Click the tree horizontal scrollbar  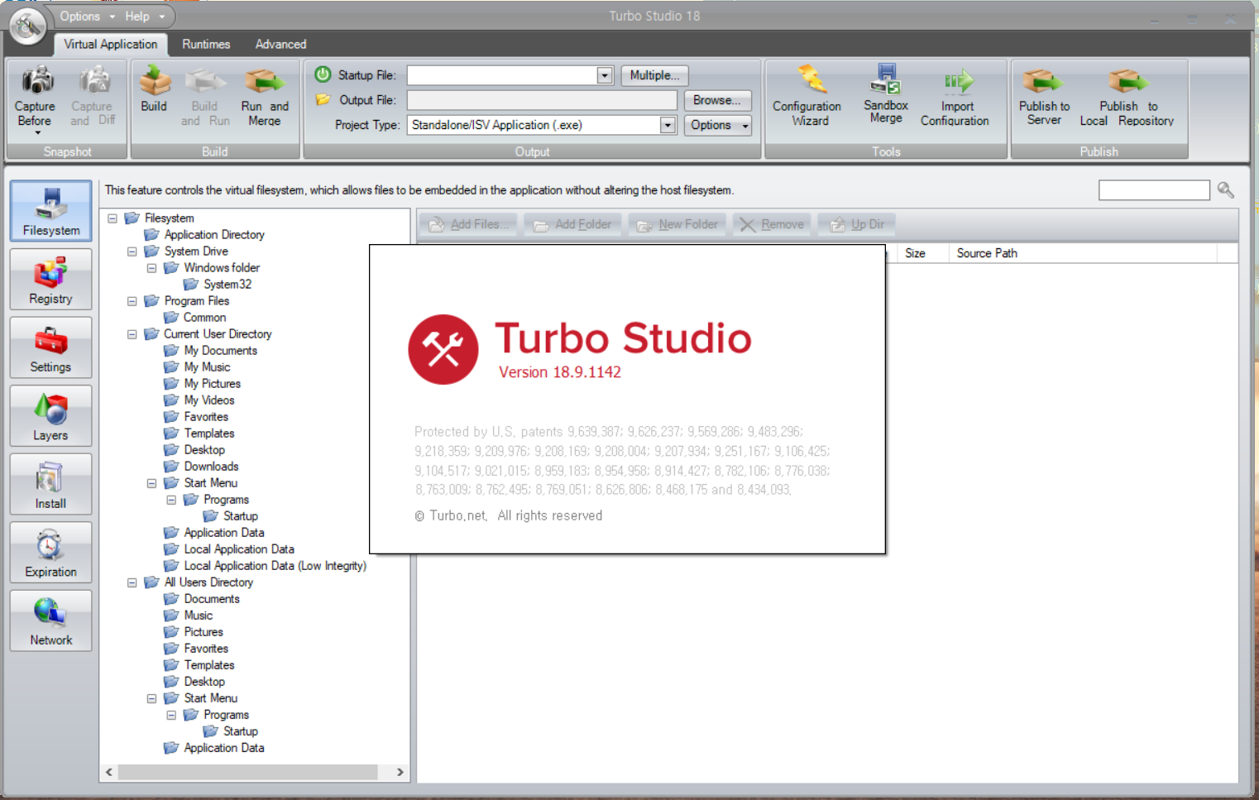247,772
